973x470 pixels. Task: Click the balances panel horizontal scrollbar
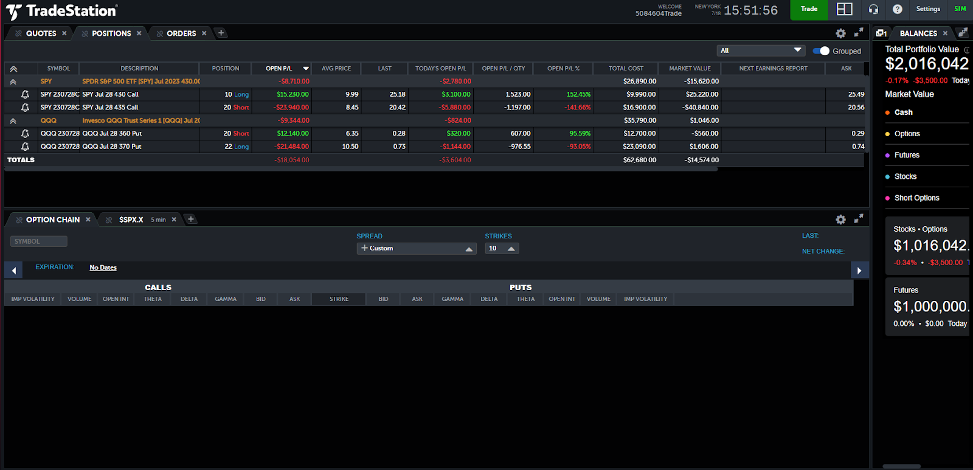tap(901, 466)
